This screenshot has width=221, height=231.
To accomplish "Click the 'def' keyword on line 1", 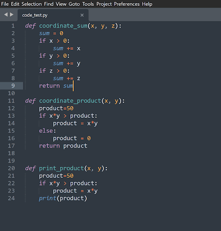I will tap(30, 26).
